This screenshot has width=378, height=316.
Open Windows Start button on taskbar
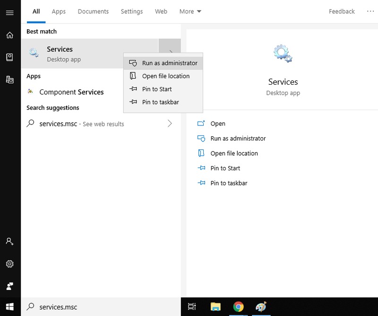pos(9,307)
